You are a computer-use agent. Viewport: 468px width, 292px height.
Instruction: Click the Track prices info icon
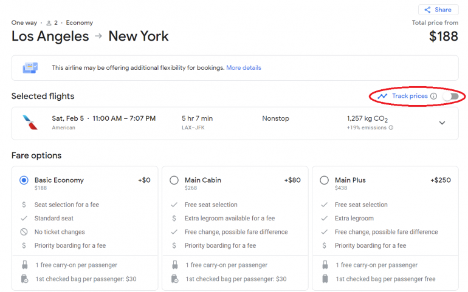pyautogui.click(x=433, y=96)
